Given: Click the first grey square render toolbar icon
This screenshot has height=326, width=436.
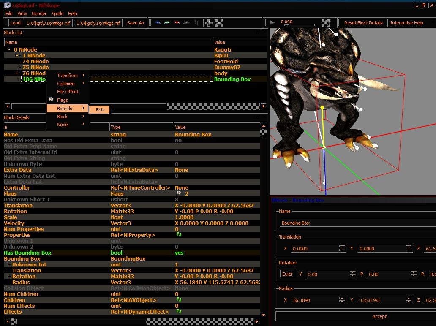Looking at the screenshot, I should coord(209,23).
